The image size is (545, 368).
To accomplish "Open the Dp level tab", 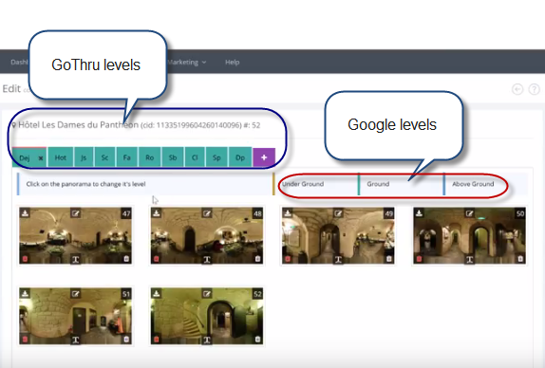I will (240, 157).
